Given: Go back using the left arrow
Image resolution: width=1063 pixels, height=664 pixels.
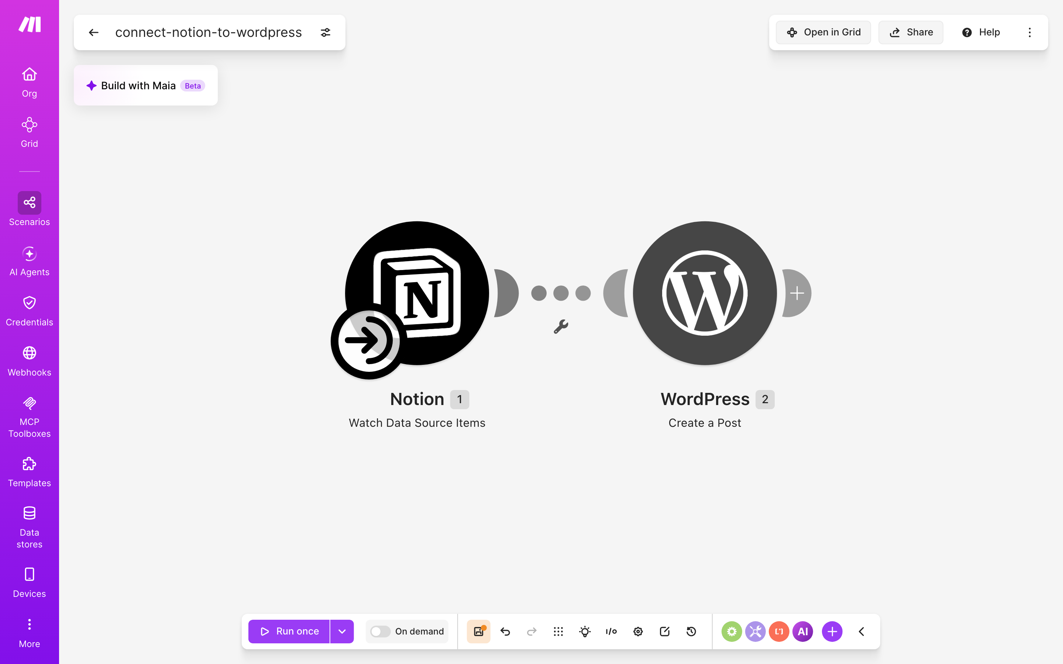Looking at the screenshot, I should 93,32.
